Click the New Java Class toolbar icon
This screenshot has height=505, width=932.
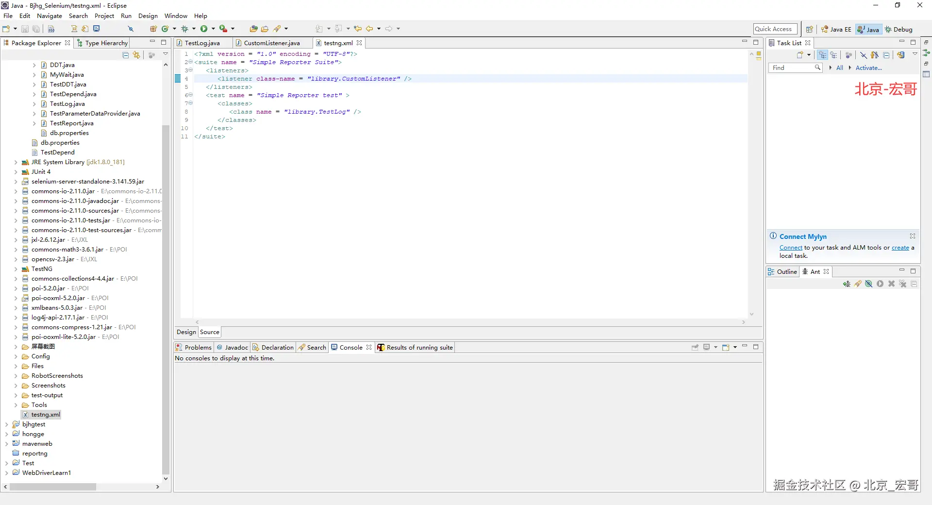pos(165,29)
